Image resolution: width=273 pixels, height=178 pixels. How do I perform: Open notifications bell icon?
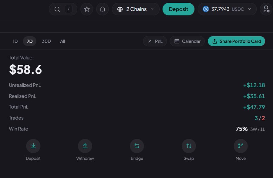(103, 9)
